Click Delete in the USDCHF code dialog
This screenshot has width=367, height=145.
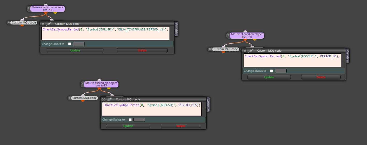coord(321,77)
